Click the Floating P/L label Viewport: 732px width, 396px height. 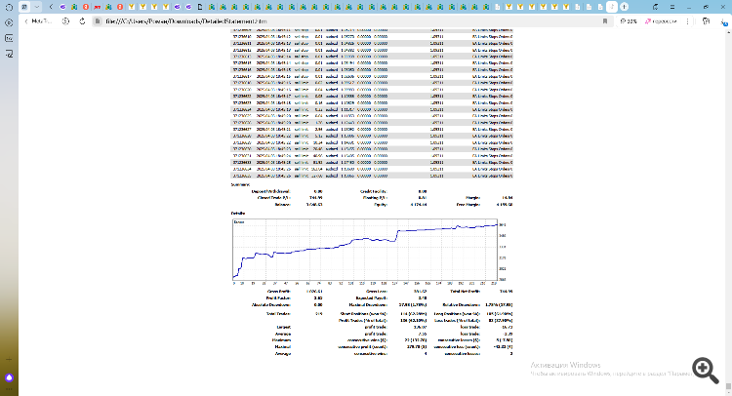click(375, 198)
